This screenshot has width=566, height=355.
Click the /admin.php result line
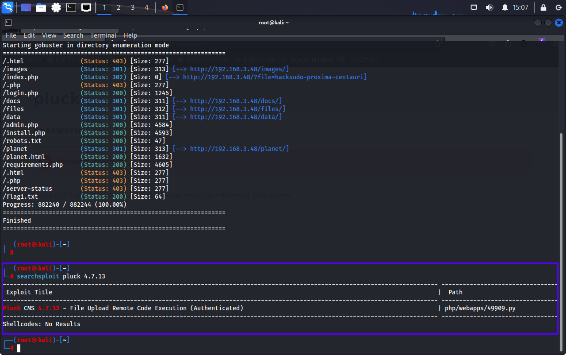pos(88,125)
